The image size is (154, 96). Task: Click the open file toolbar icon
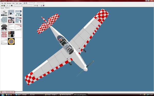(2, 6)
